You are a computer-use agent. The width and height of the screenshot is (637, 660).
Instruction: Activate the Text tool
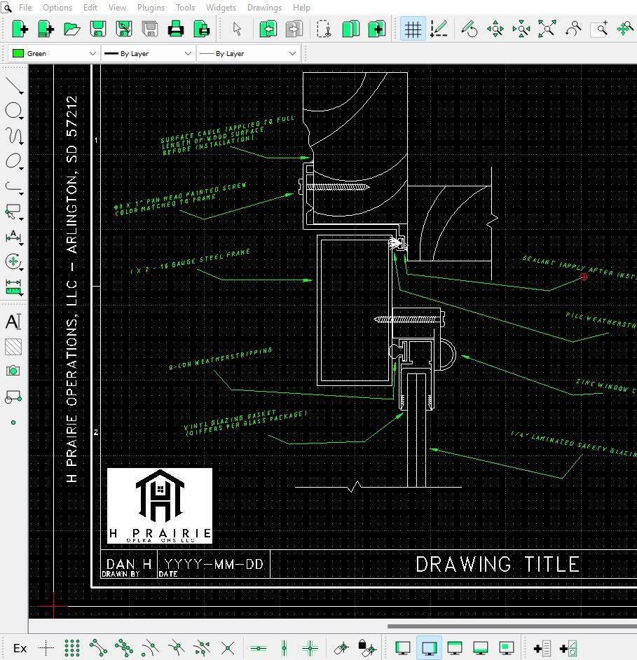click(x=13, y=322)
